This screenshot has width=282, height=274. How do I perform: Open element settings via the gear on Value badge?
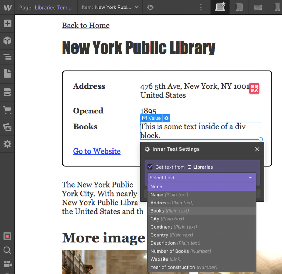[x=167, y=118]
